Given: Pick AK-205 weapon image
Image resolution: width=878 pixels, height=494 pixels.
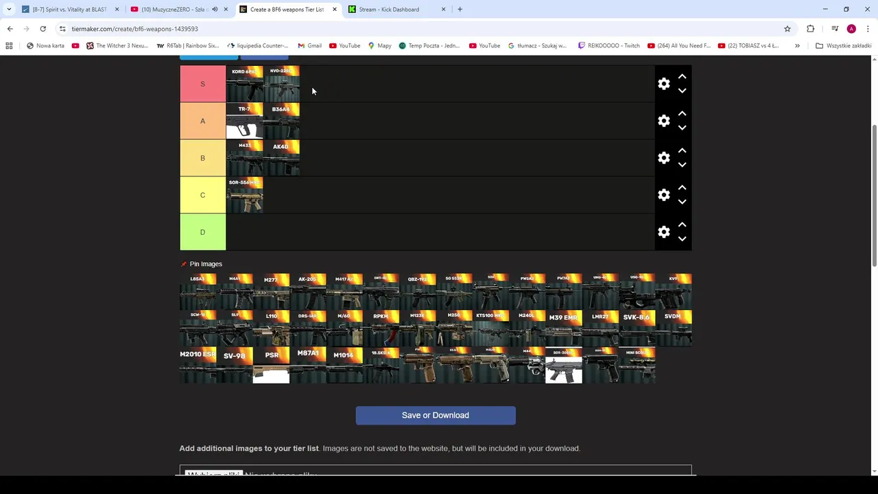Looking at the screenshot, I should pyautogui.click(x=307, y=292).
